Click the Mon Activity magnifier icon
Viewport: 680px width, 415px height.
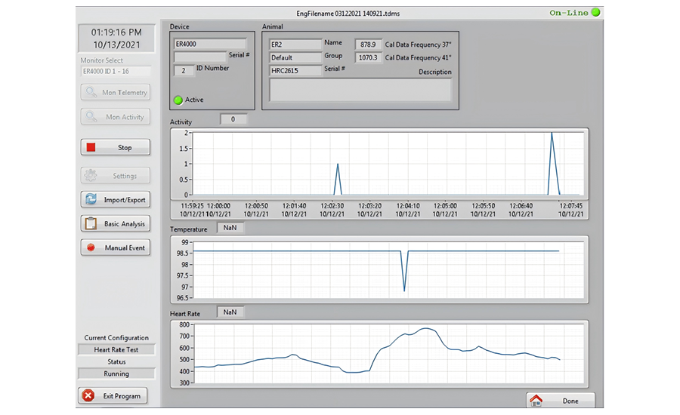point(91,116)
